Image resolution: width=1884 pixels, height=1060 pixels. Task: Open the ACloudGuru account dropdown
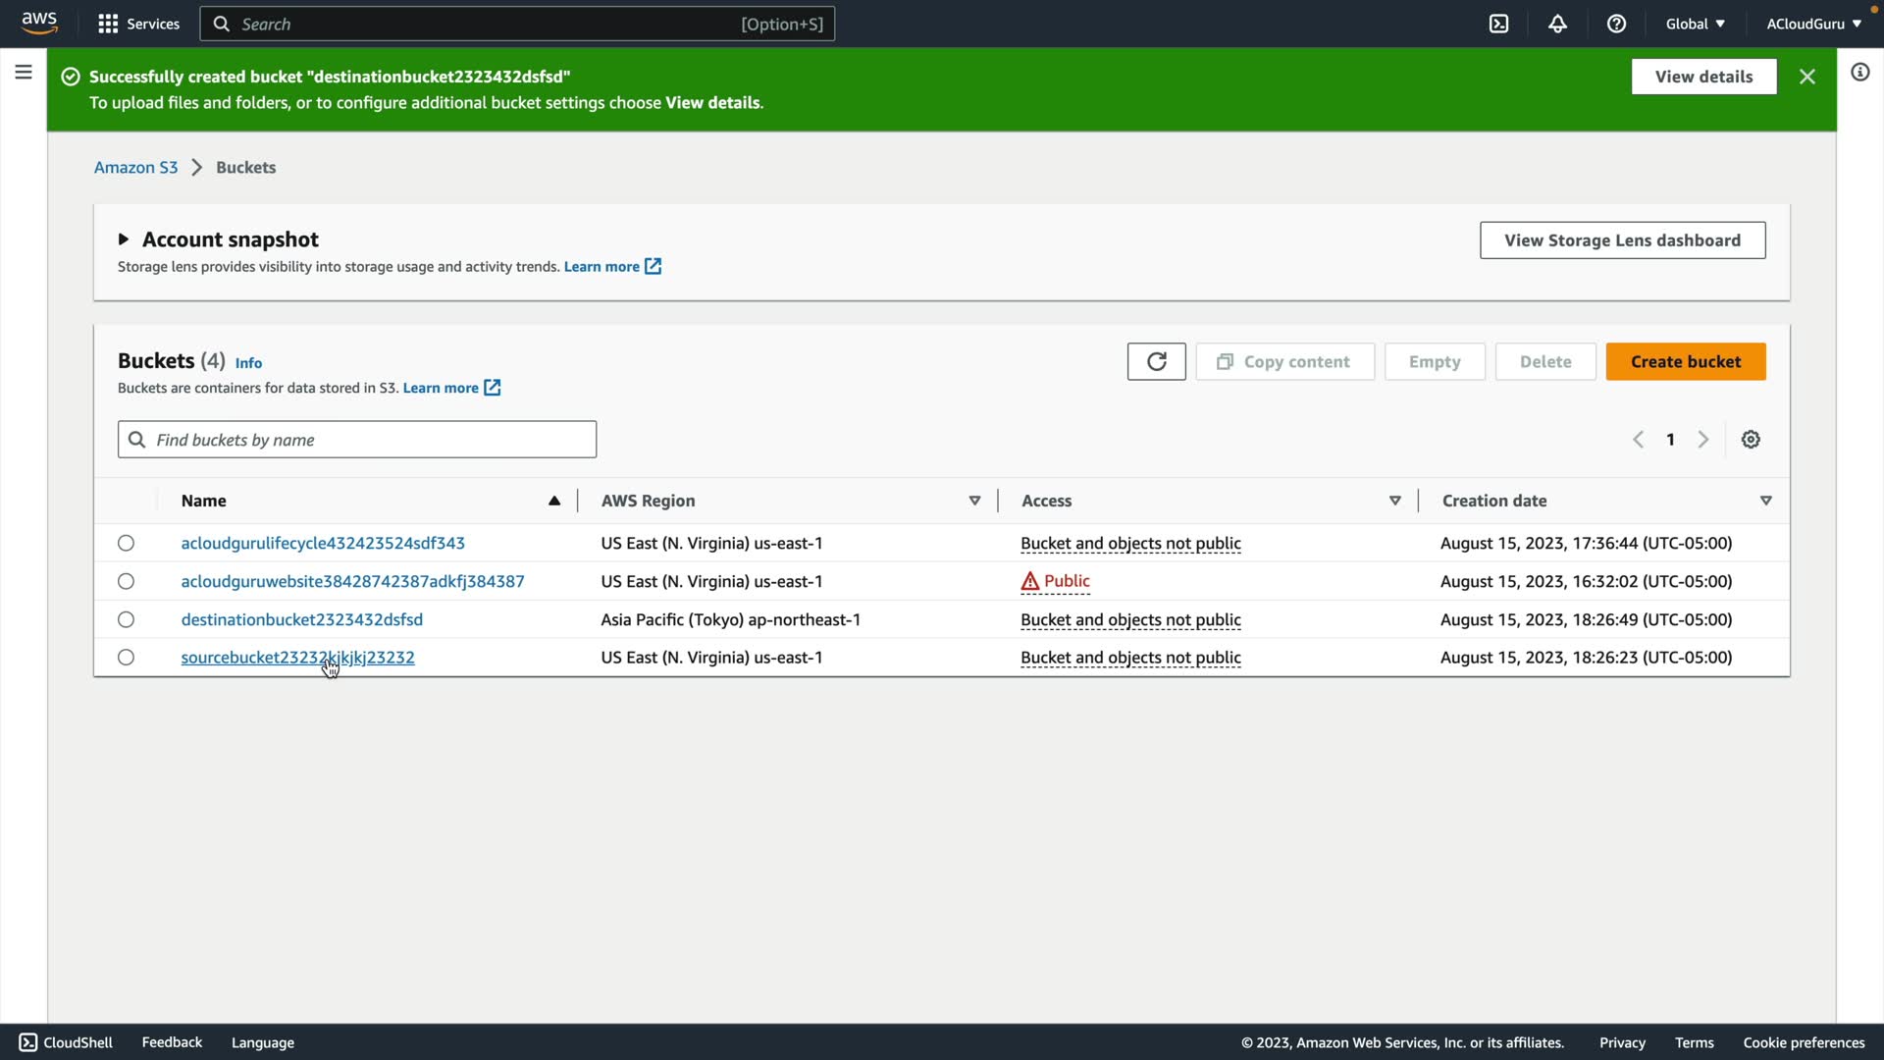pyautogui.click(x=1812, y=24)
